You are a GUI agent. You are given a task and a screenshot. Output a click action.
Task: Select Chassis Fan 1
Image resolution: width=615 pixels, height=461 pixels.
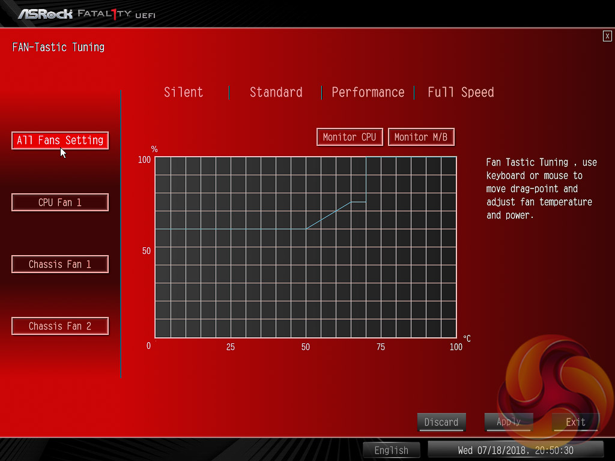coord(60,264)
